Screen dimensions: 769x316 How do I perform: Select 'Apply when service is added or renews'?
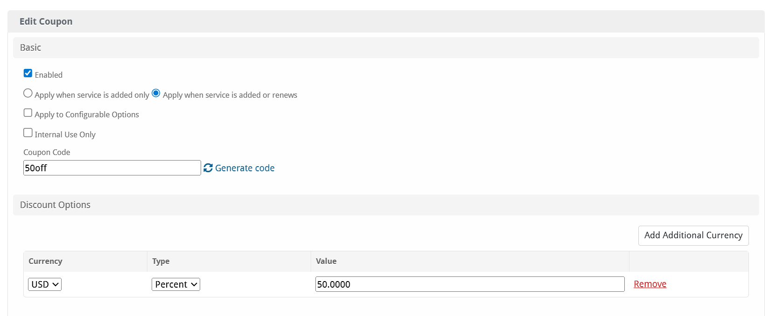pyautogui.click(x=156, y=94)
